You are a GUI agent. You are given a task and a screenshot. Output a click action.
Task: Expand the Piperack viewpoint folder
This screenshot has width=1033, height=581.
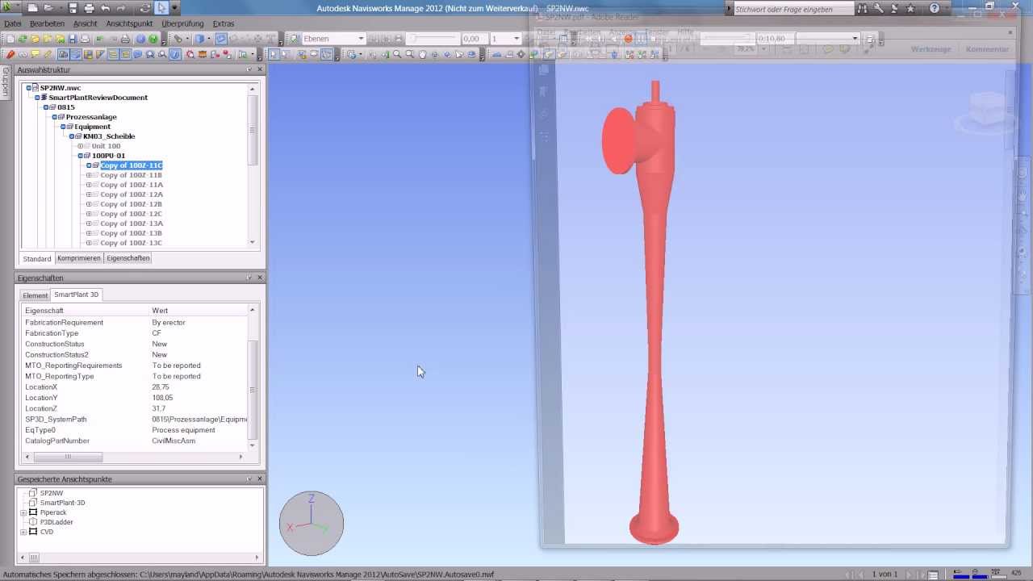23,512
